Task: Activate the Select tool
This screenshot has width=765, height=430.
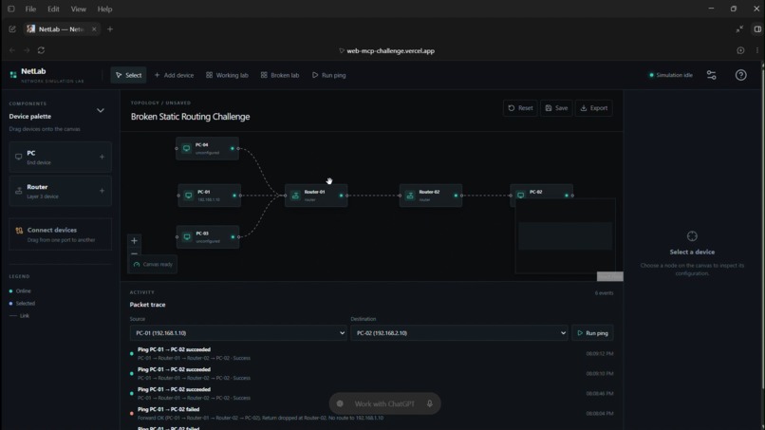Action: (x=128, y=75)
